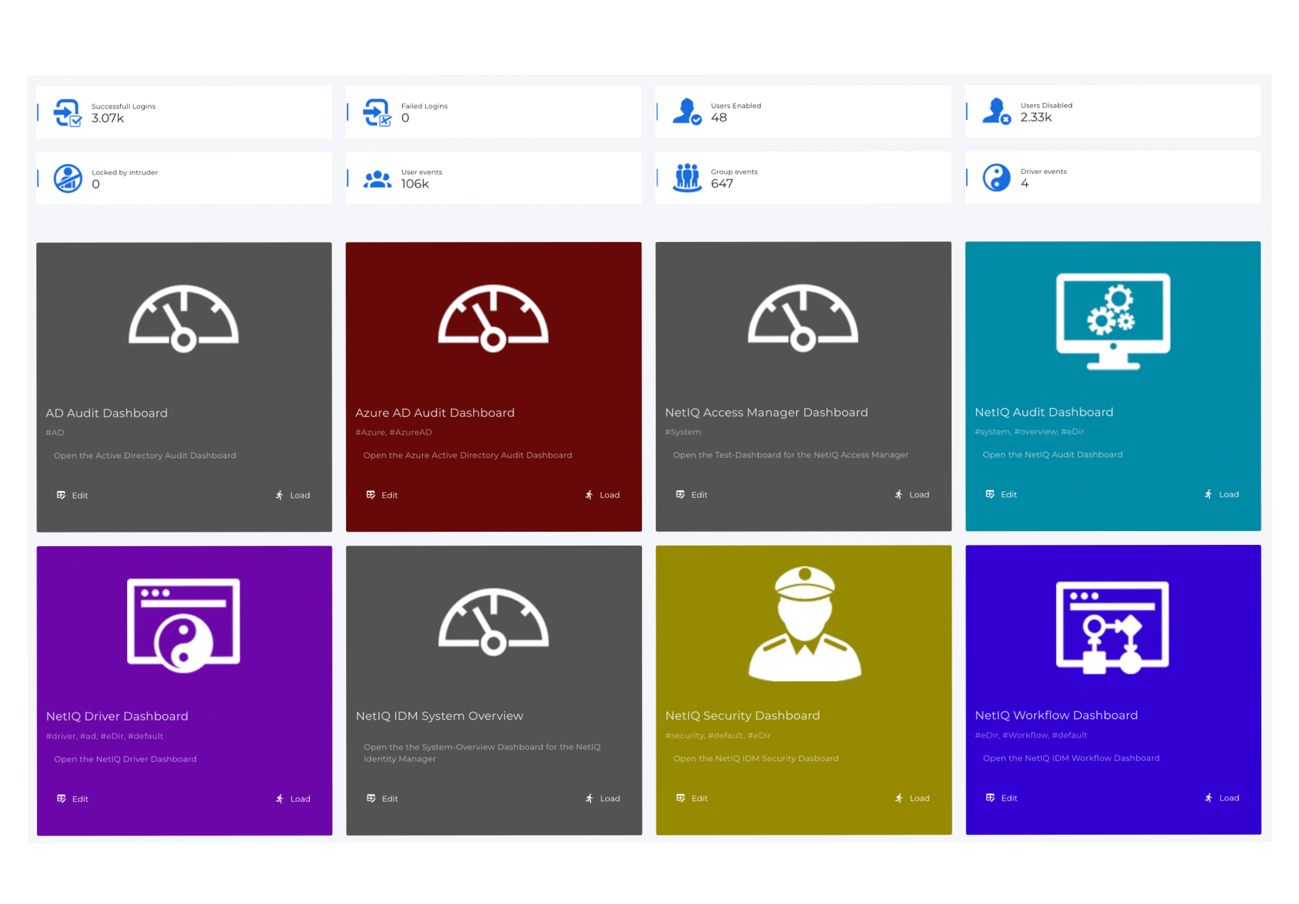Click the 106k User events value
This screenshot has width=1299, height=904.
coord(415,184)
